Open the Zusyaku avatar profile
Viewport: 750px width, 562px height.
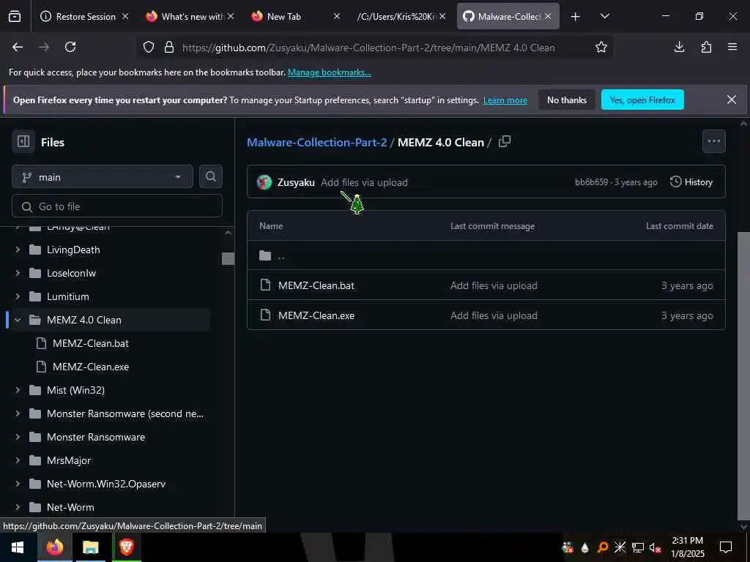[264, 182]
